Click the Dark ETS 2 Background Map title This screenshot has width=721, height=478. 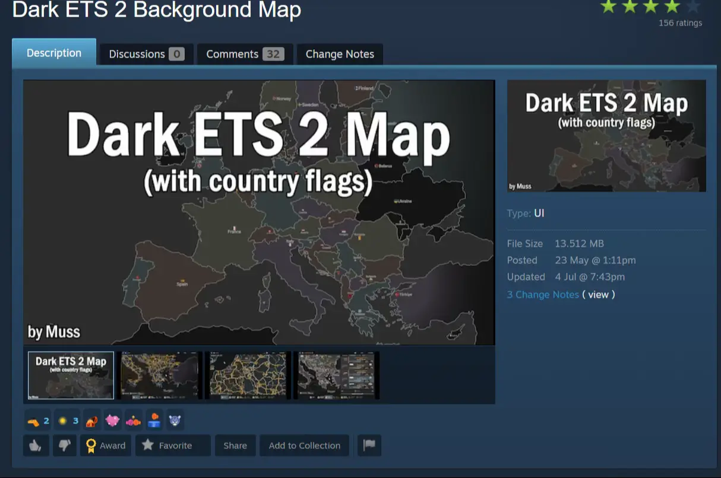[157, 9]
